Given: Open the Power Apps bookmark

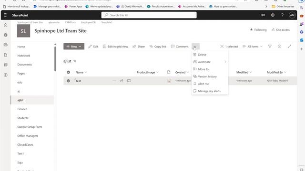Looking at the screenshot, I should (73, 6).
